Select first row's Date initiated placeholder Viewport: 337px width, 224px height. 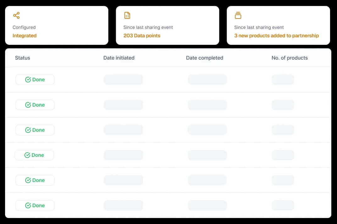click(x=123, y=80)
